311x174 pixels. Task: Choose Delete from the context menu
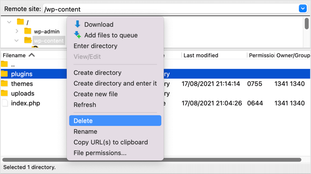click(x=115, y=121)
